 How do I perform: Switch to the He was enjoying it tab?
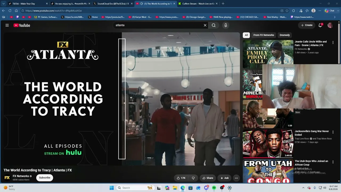point(71,4)
